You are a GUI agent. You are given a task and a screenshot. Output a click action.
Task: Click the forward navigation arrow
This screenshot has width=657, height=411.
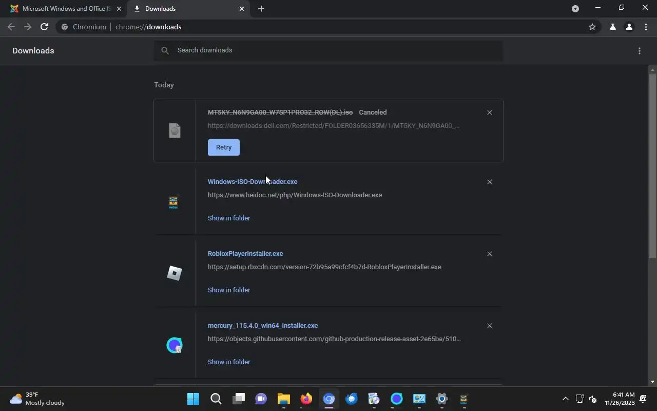(28, 27)
